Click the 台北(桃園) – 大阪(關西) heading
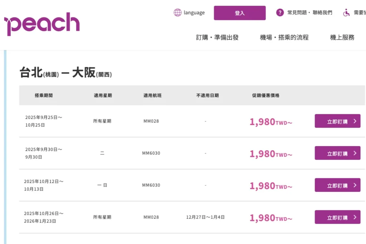The image size is (366, 244). click(66, 73)
